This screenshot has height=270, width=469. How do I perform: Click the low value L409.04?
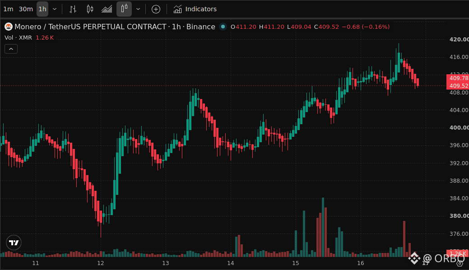pyautogui.click(x=299, y=27)
